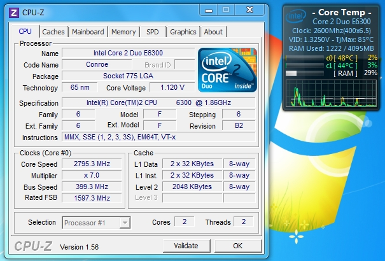Click the Threads count value

click(244, 222)
